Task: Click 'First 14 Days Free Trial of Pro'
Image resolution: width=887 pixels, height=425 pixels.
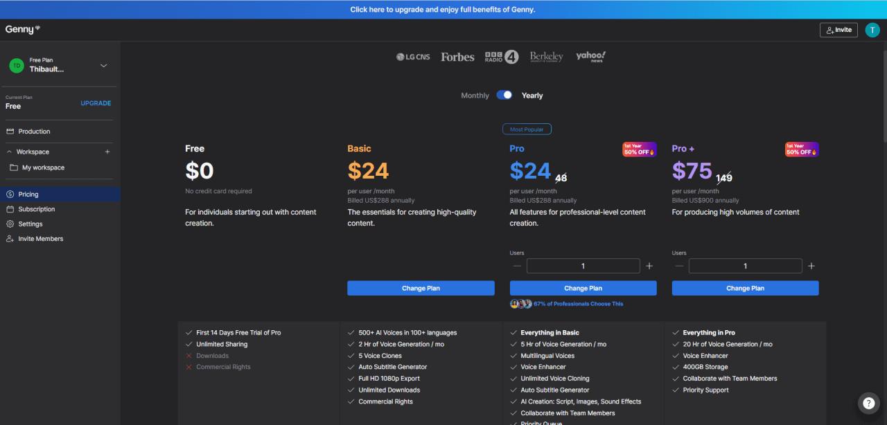Action: click(238, 333)
